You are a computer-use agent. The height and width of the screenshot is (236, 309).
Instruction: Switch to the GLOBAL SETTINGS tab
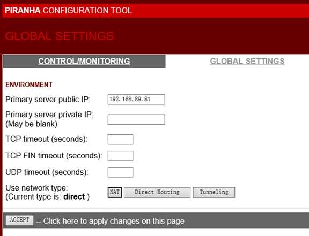tap(247, 62)
